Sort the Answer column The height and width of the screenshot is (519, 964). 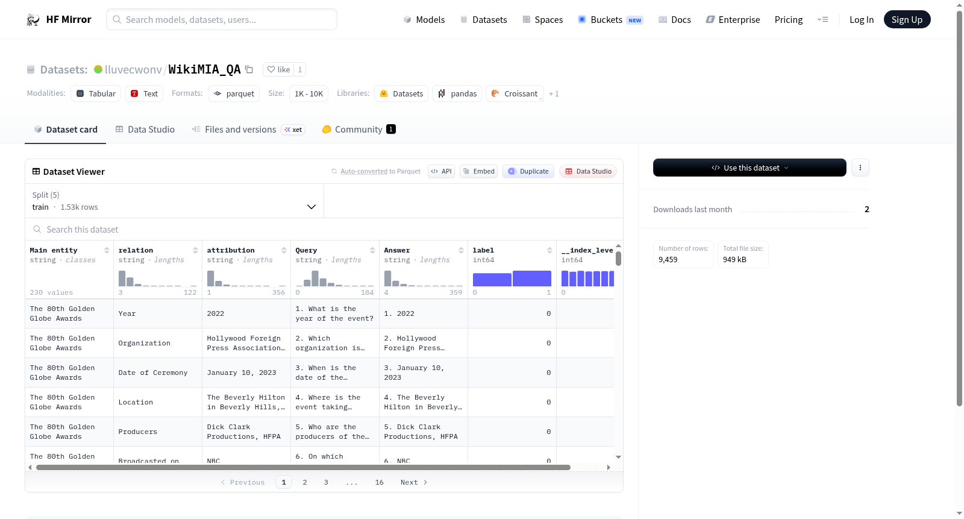[461, 250]
